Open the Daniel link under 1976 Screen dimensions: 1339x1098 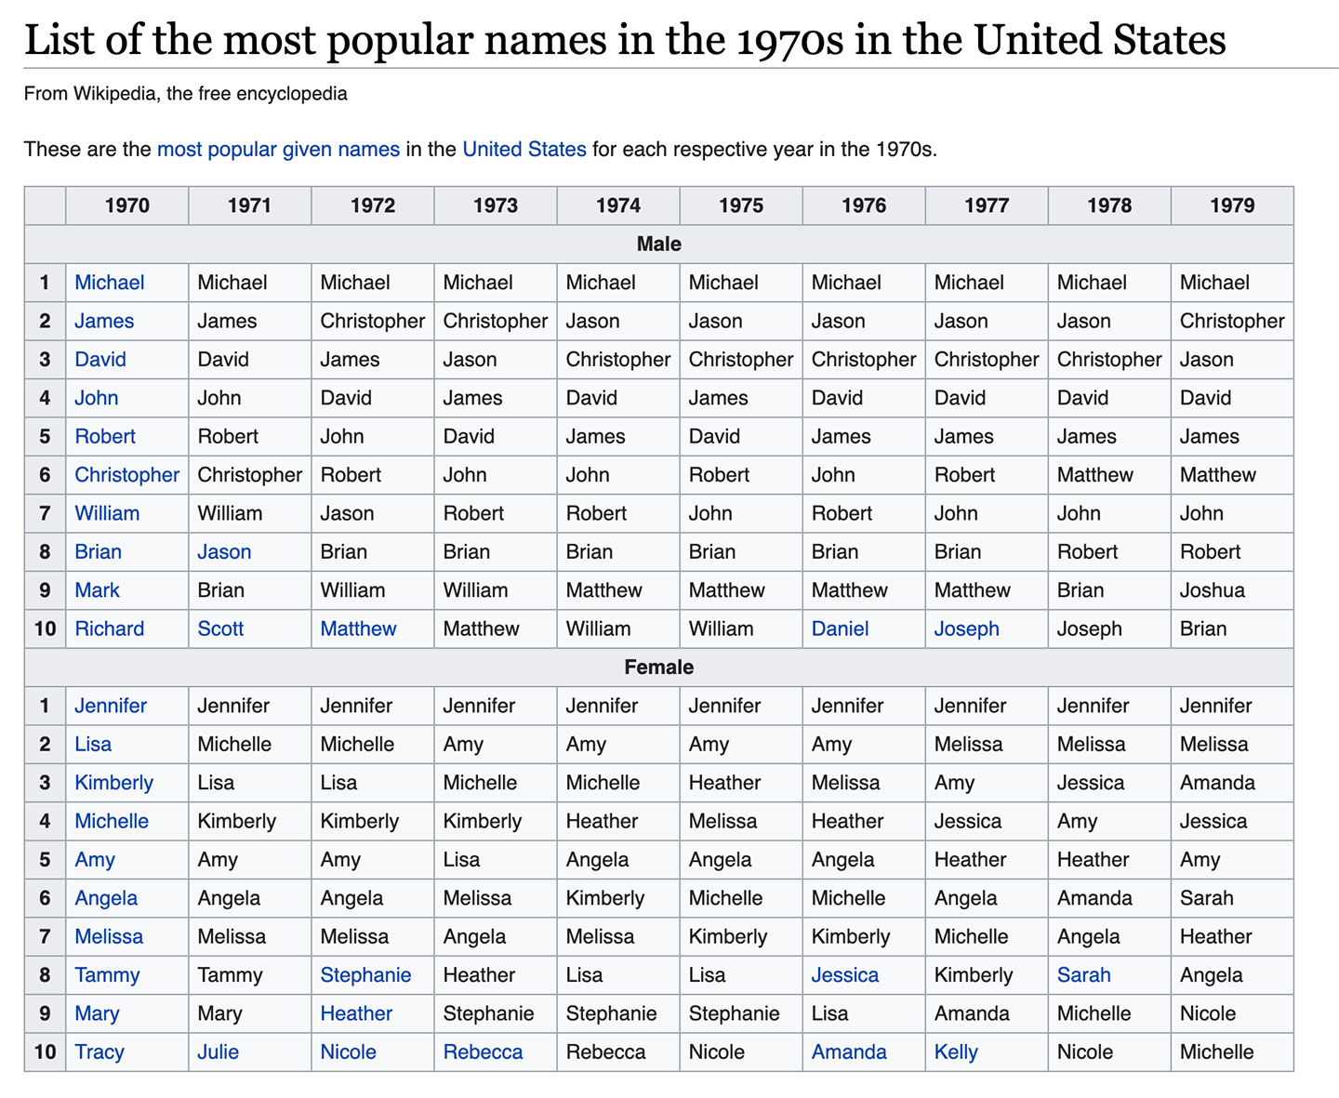pos(840,628)
